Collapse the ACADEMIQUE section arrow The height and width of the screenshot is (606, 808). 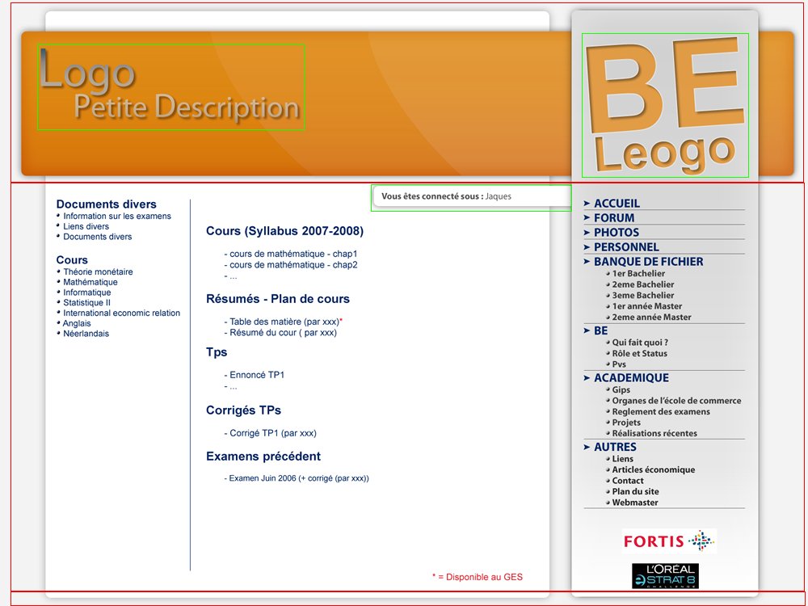587,378
